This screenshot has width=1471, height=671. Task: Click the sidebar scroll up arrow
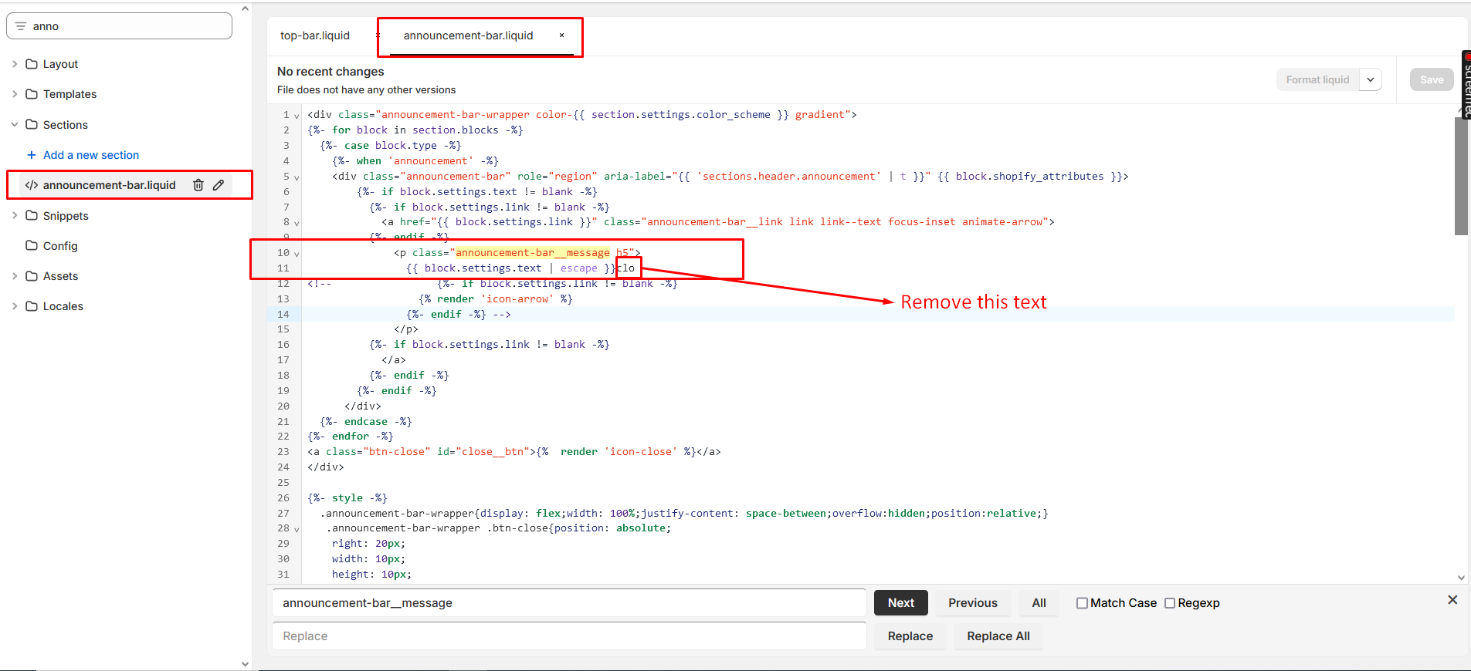pos(245,9)
